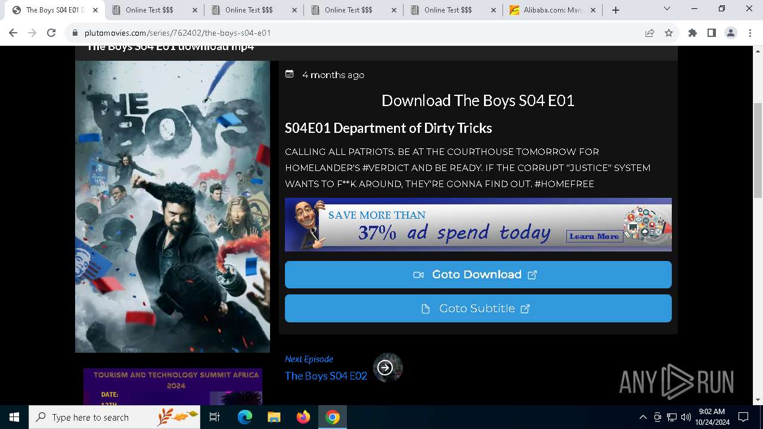Viewport: 763px width, 429px height.
Task: Click the Download The Boys S04 E01 heading
Action: (478, 101)
